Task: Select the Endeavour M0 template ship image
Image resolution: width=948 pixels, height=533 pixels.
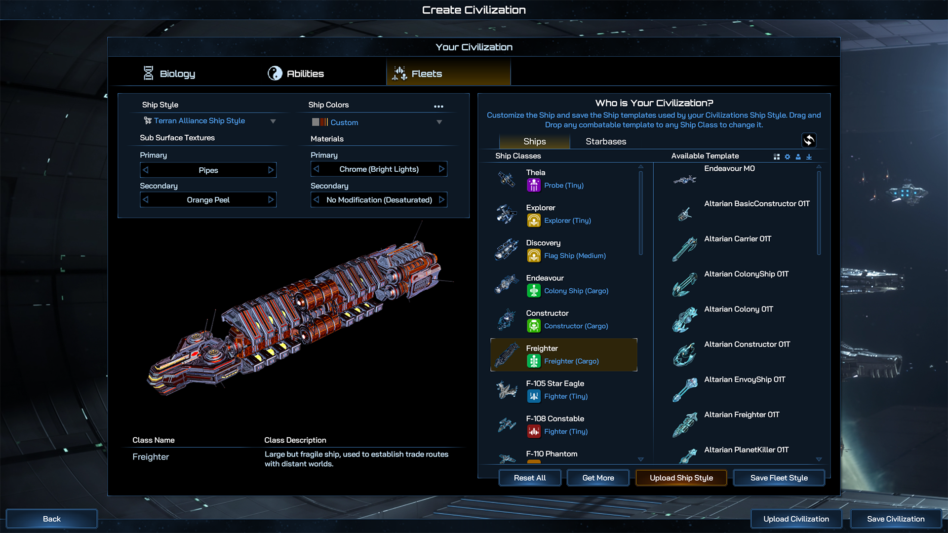Action: tap(685, 180)
